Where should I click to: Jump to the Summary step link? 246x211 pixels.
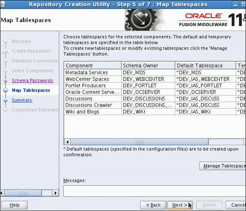(22, 100)
